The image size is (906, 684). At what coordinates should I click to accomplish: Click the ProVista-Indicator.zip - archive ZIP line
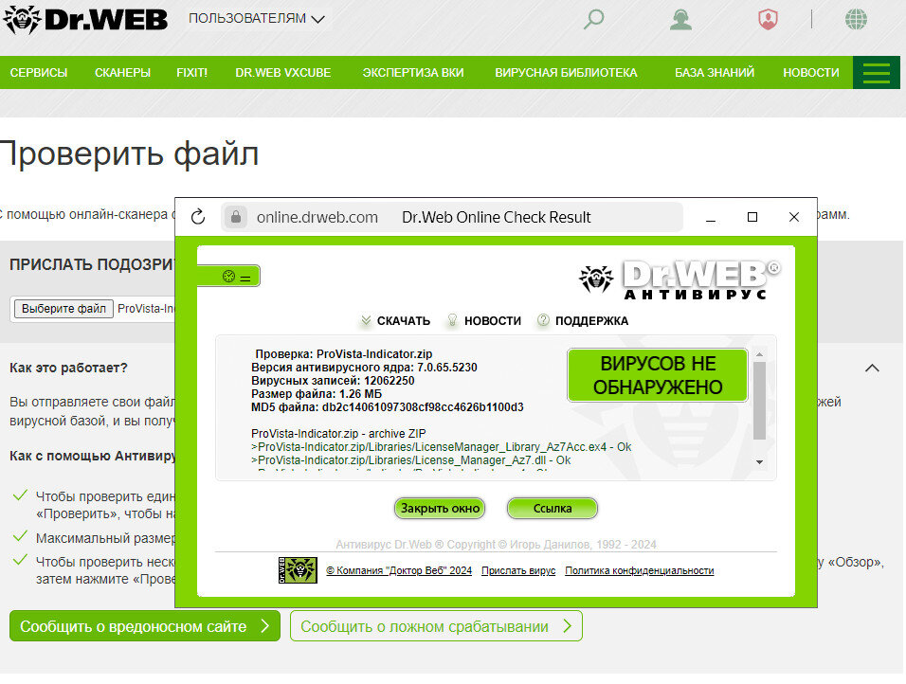coord(338,434)
